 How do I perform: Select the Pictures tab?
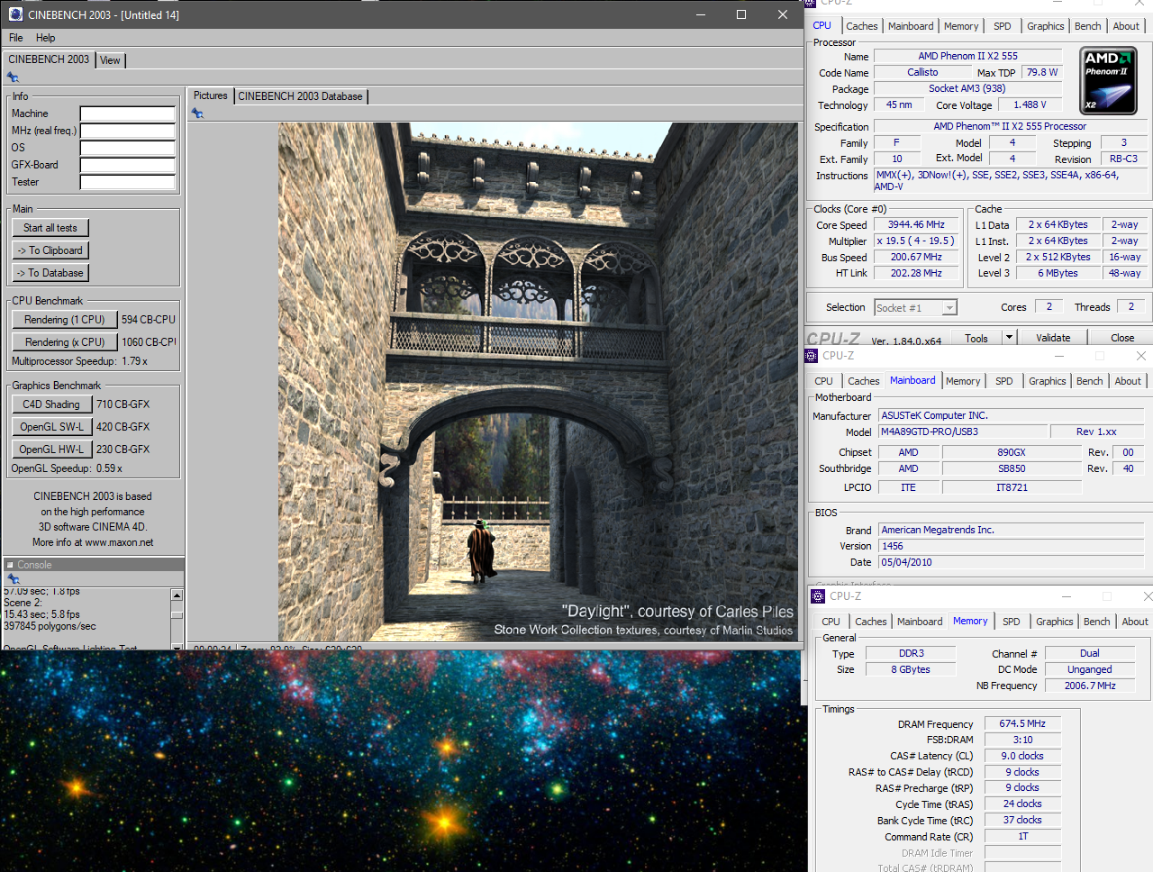coord(211,95)
